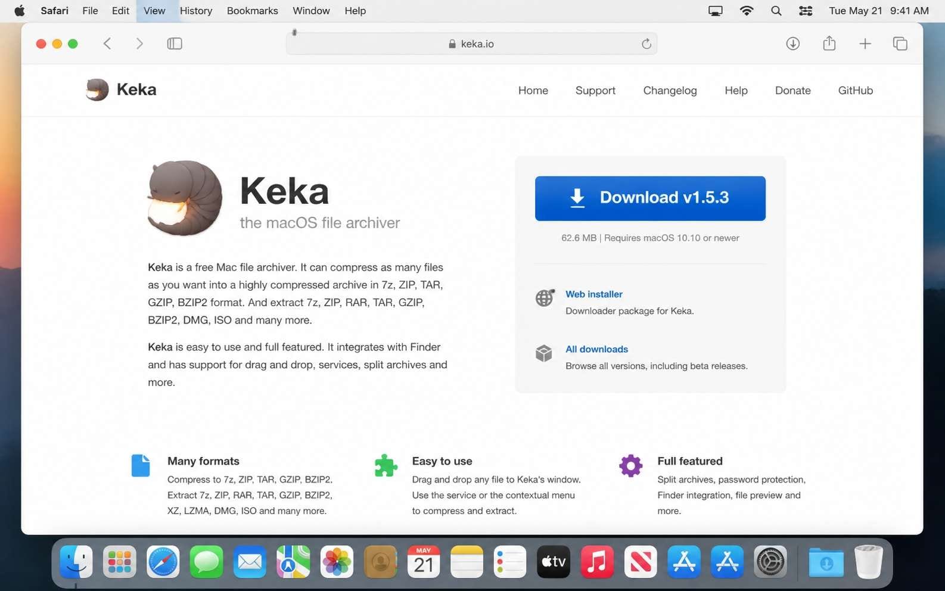Click the "the macOS file archiver" subtitle
The height and width of the screenshot is (591, 945).
pos(320,223)
